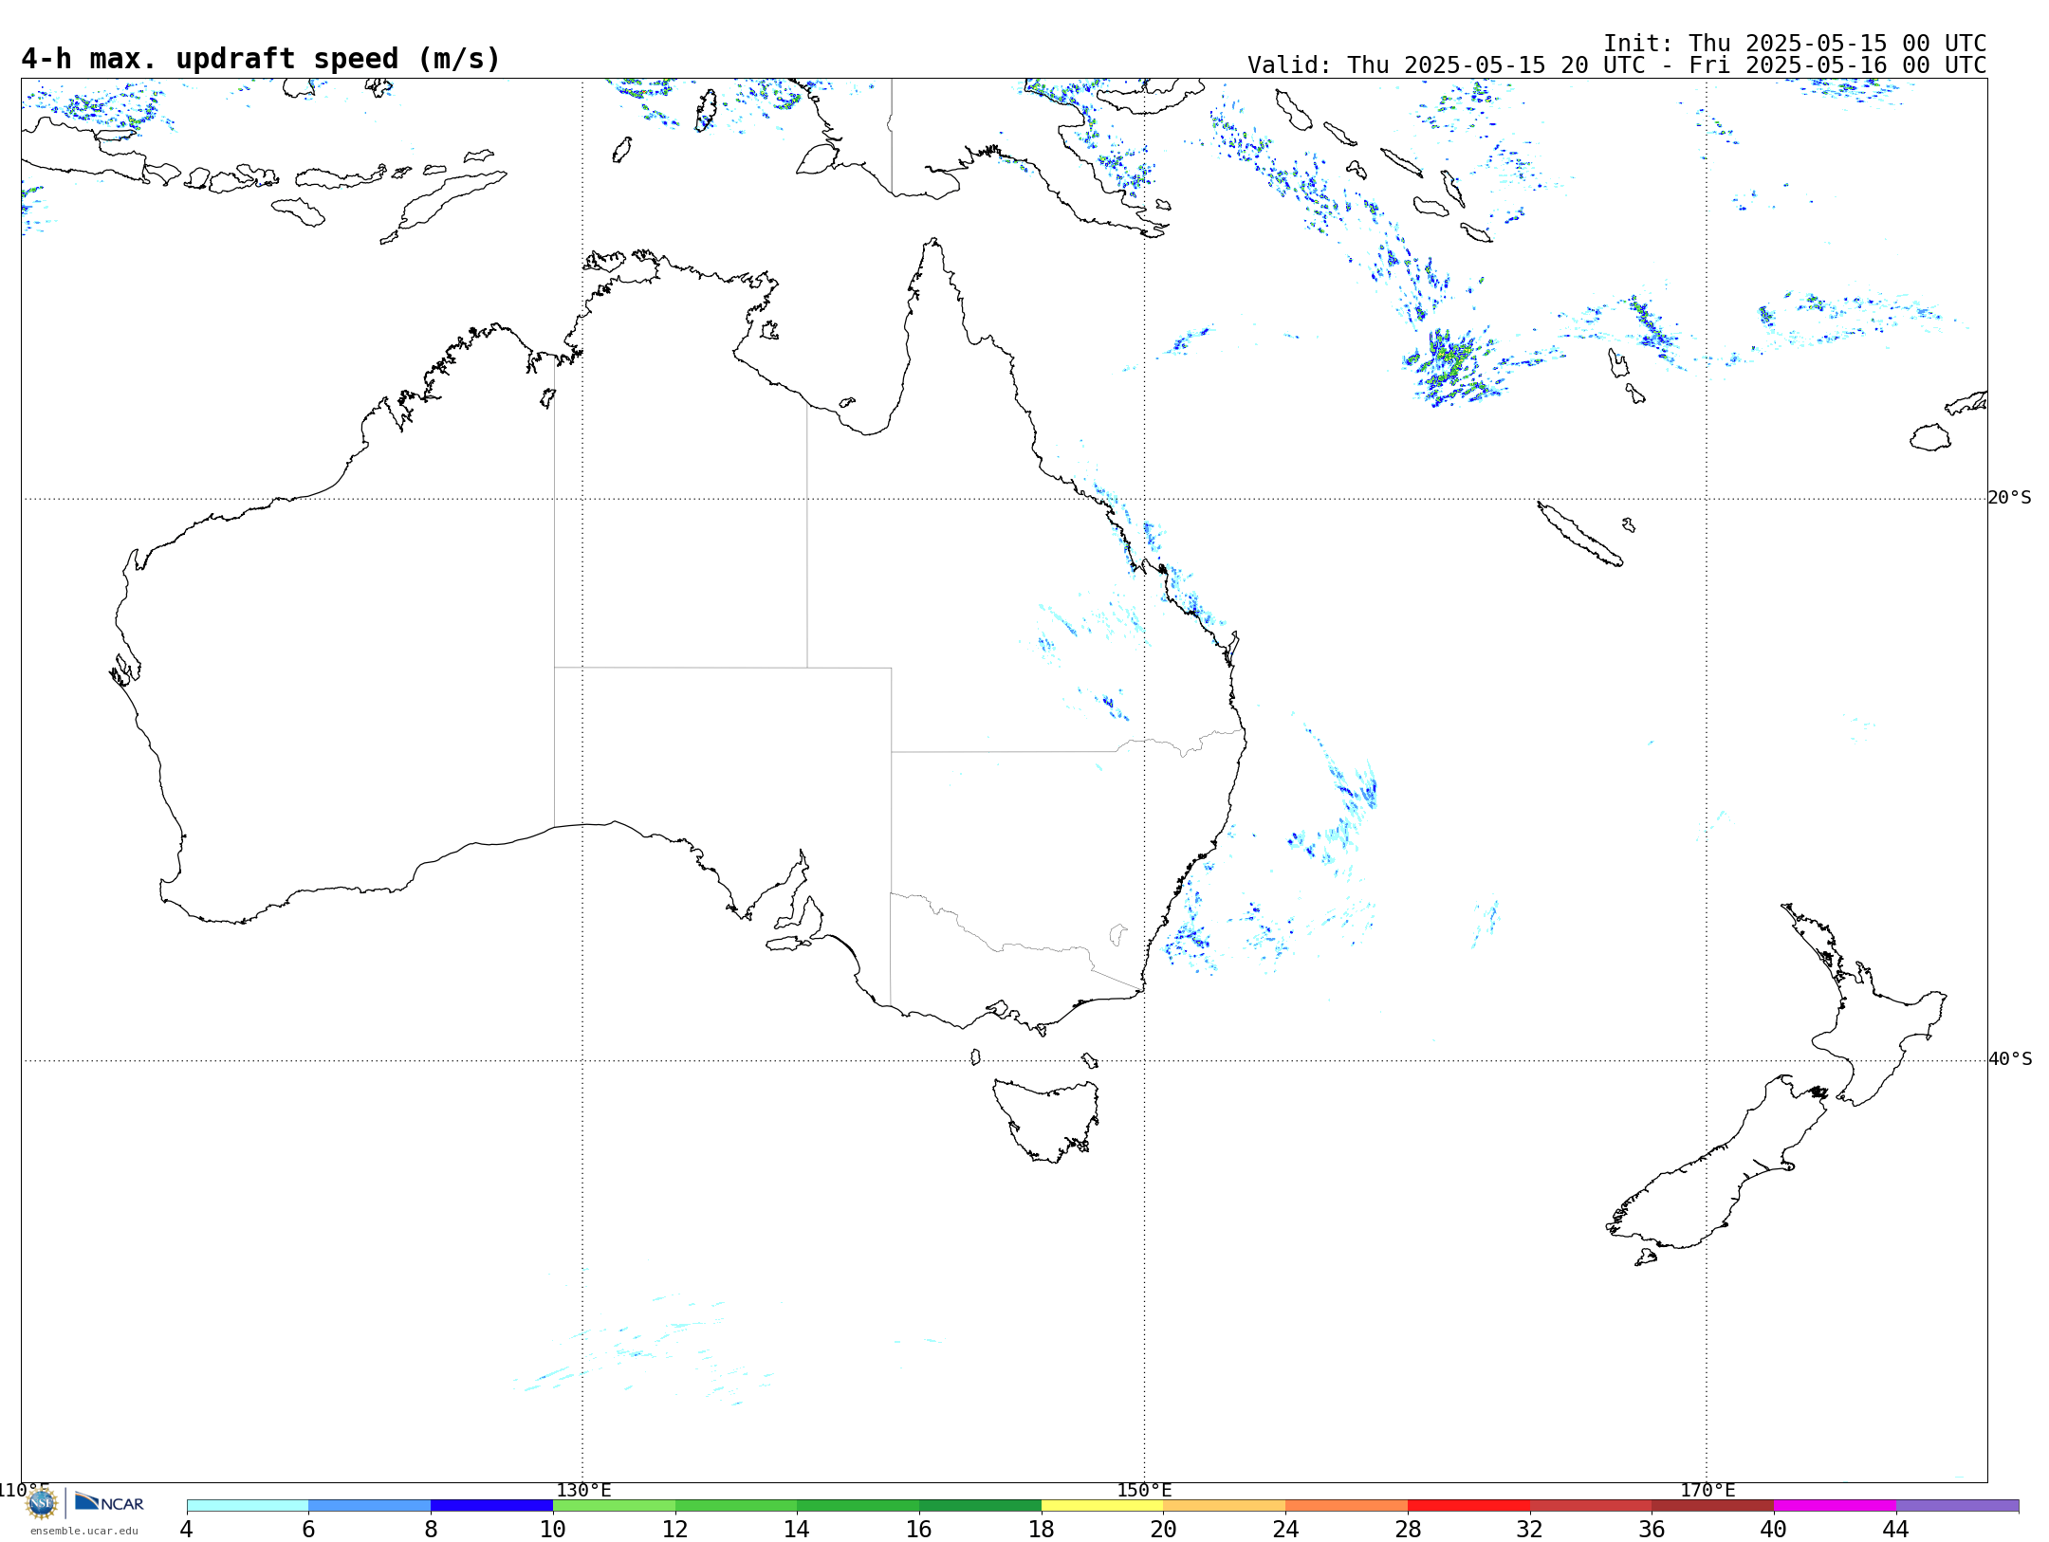Viewport: 2049px width, 1542px height.
Task: Open the ensemble.ucar.edu link text
Action: [x=84, y=1531]
